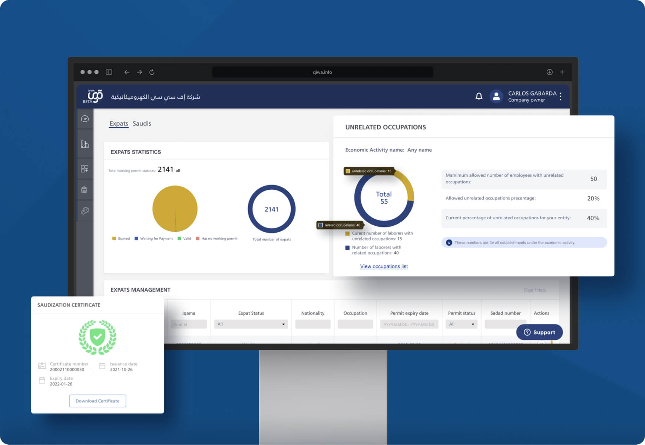The width and height of the screenshot is (645, 445).
Task: Click the Valid legend swatch
Action: 179,239
